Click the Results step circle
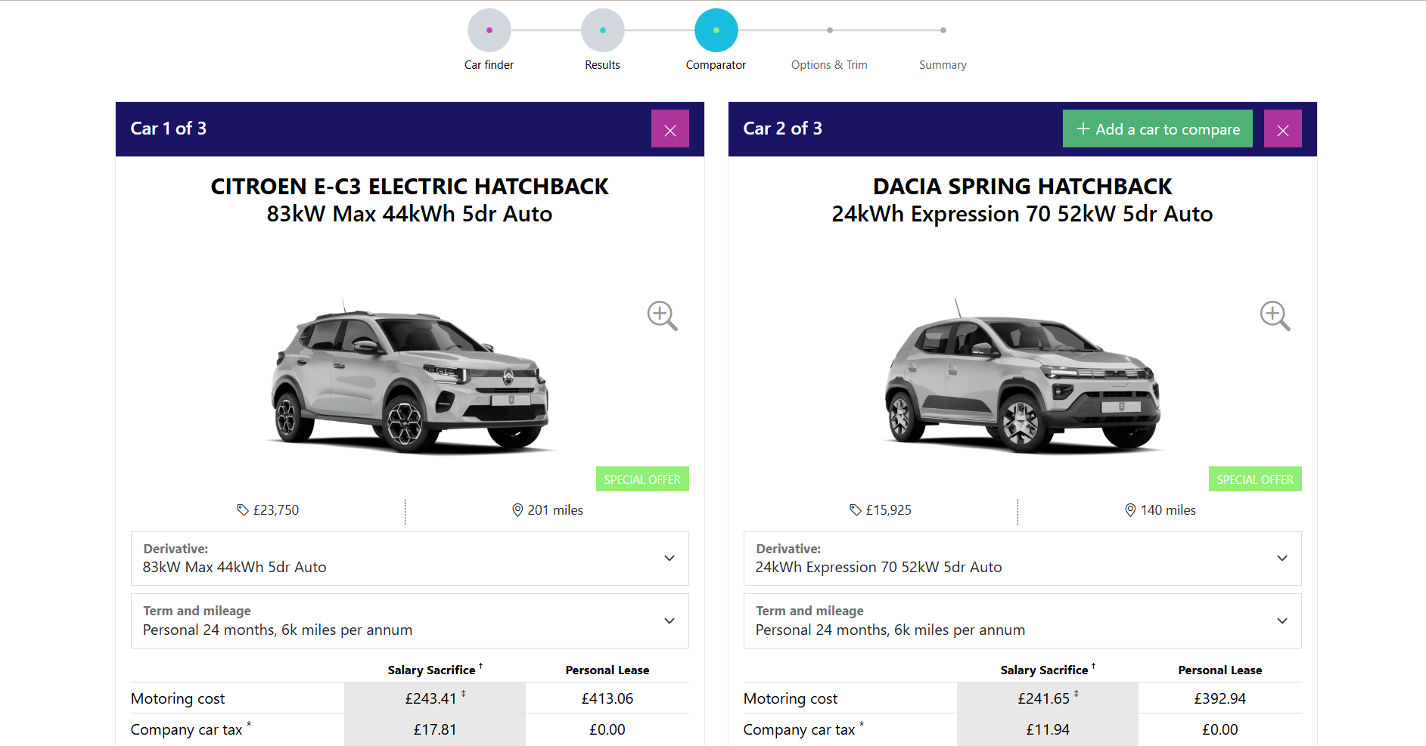The height and width of the screenshot is (746, 1426). point(603,30)
